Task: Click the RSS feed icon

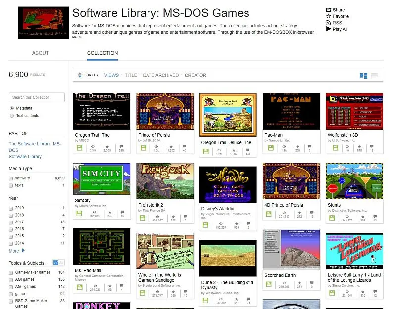Action: [328, 22]
